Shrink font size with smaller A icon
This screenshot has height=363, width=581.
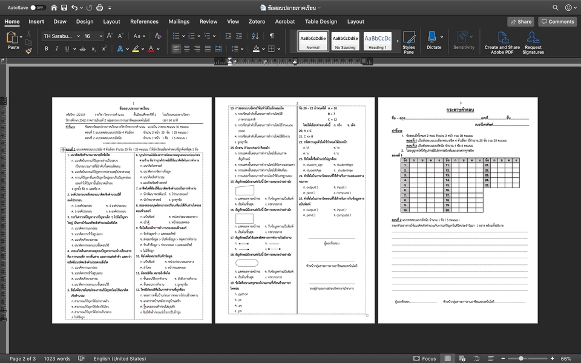[120, 36]
